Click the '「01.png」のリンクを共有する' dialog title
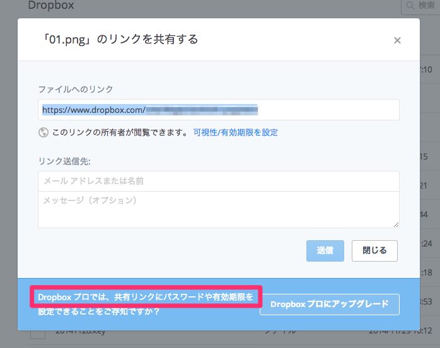Image resolution: width=440 pixels, height=348 pixels. 120,39
